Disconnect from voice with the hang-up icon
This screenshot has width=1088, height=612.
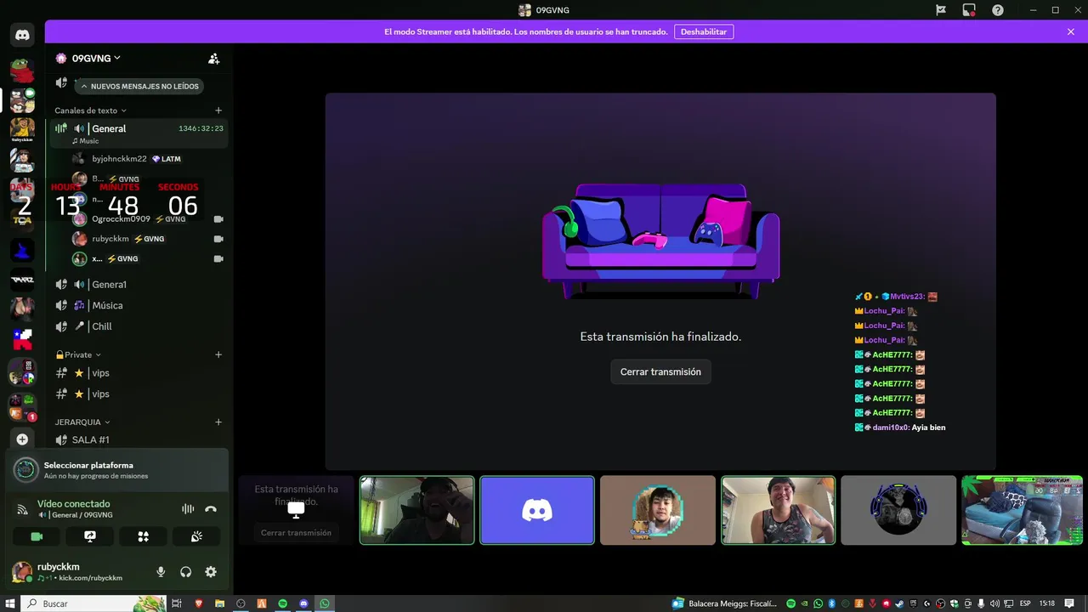(x=211, y=509)
